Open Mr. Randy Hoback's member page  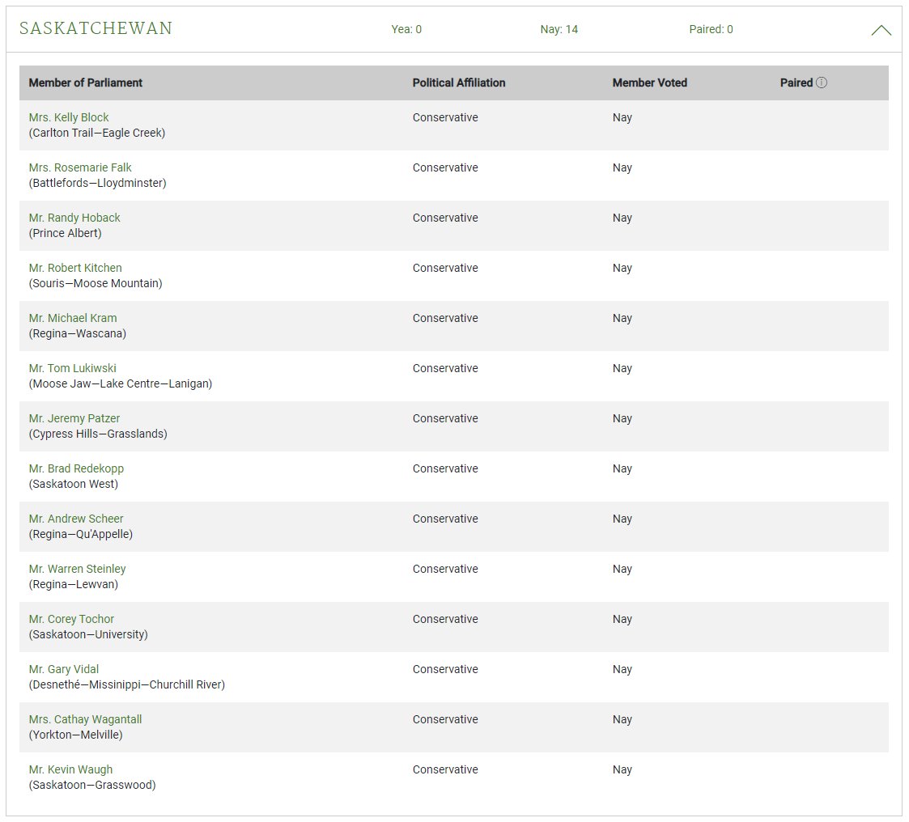point(74,218)
